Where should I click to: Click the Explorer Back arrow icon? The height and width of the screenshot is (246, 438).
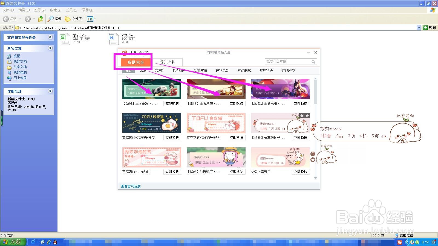coord(5,19)
